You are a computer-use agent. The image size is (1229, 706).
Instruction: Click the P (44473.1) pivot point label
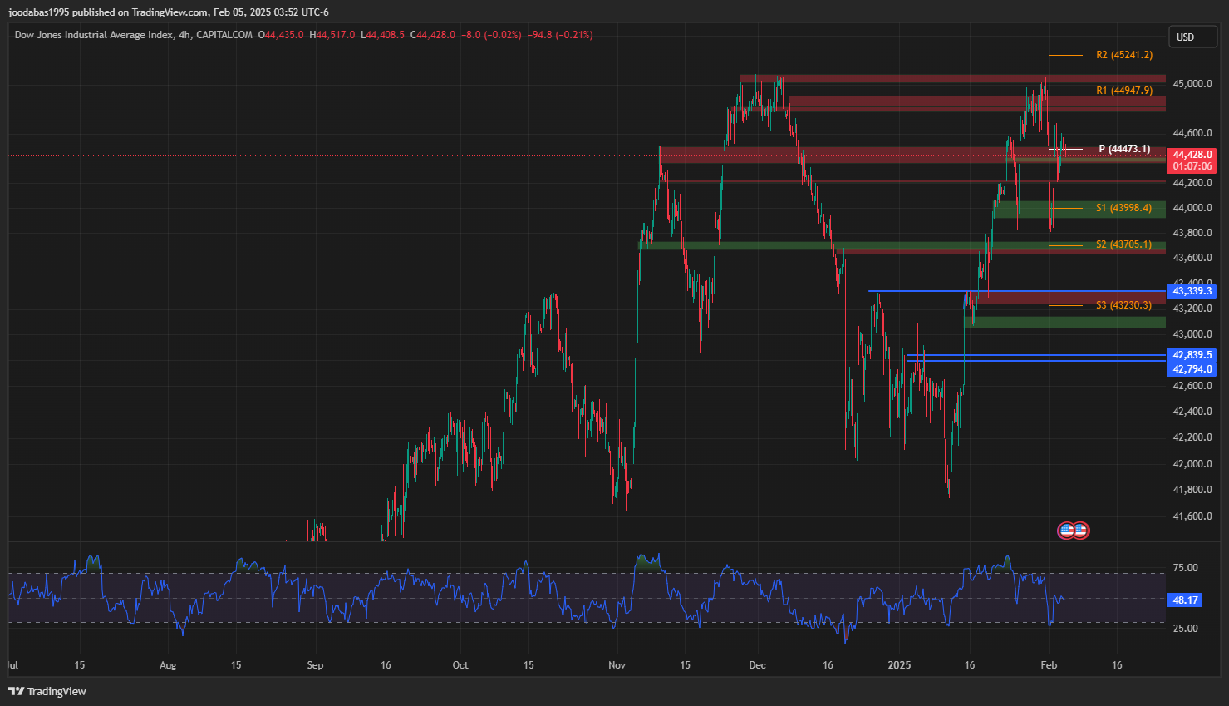tap(1124, 149)
